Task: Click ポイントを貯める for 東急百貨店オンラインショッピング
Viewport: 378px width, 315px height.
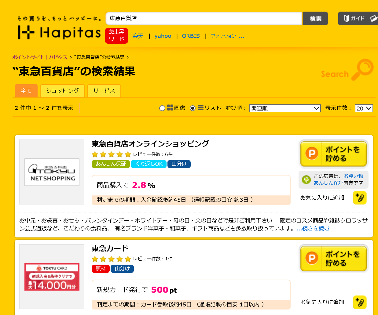Action: tap(333, 154)
